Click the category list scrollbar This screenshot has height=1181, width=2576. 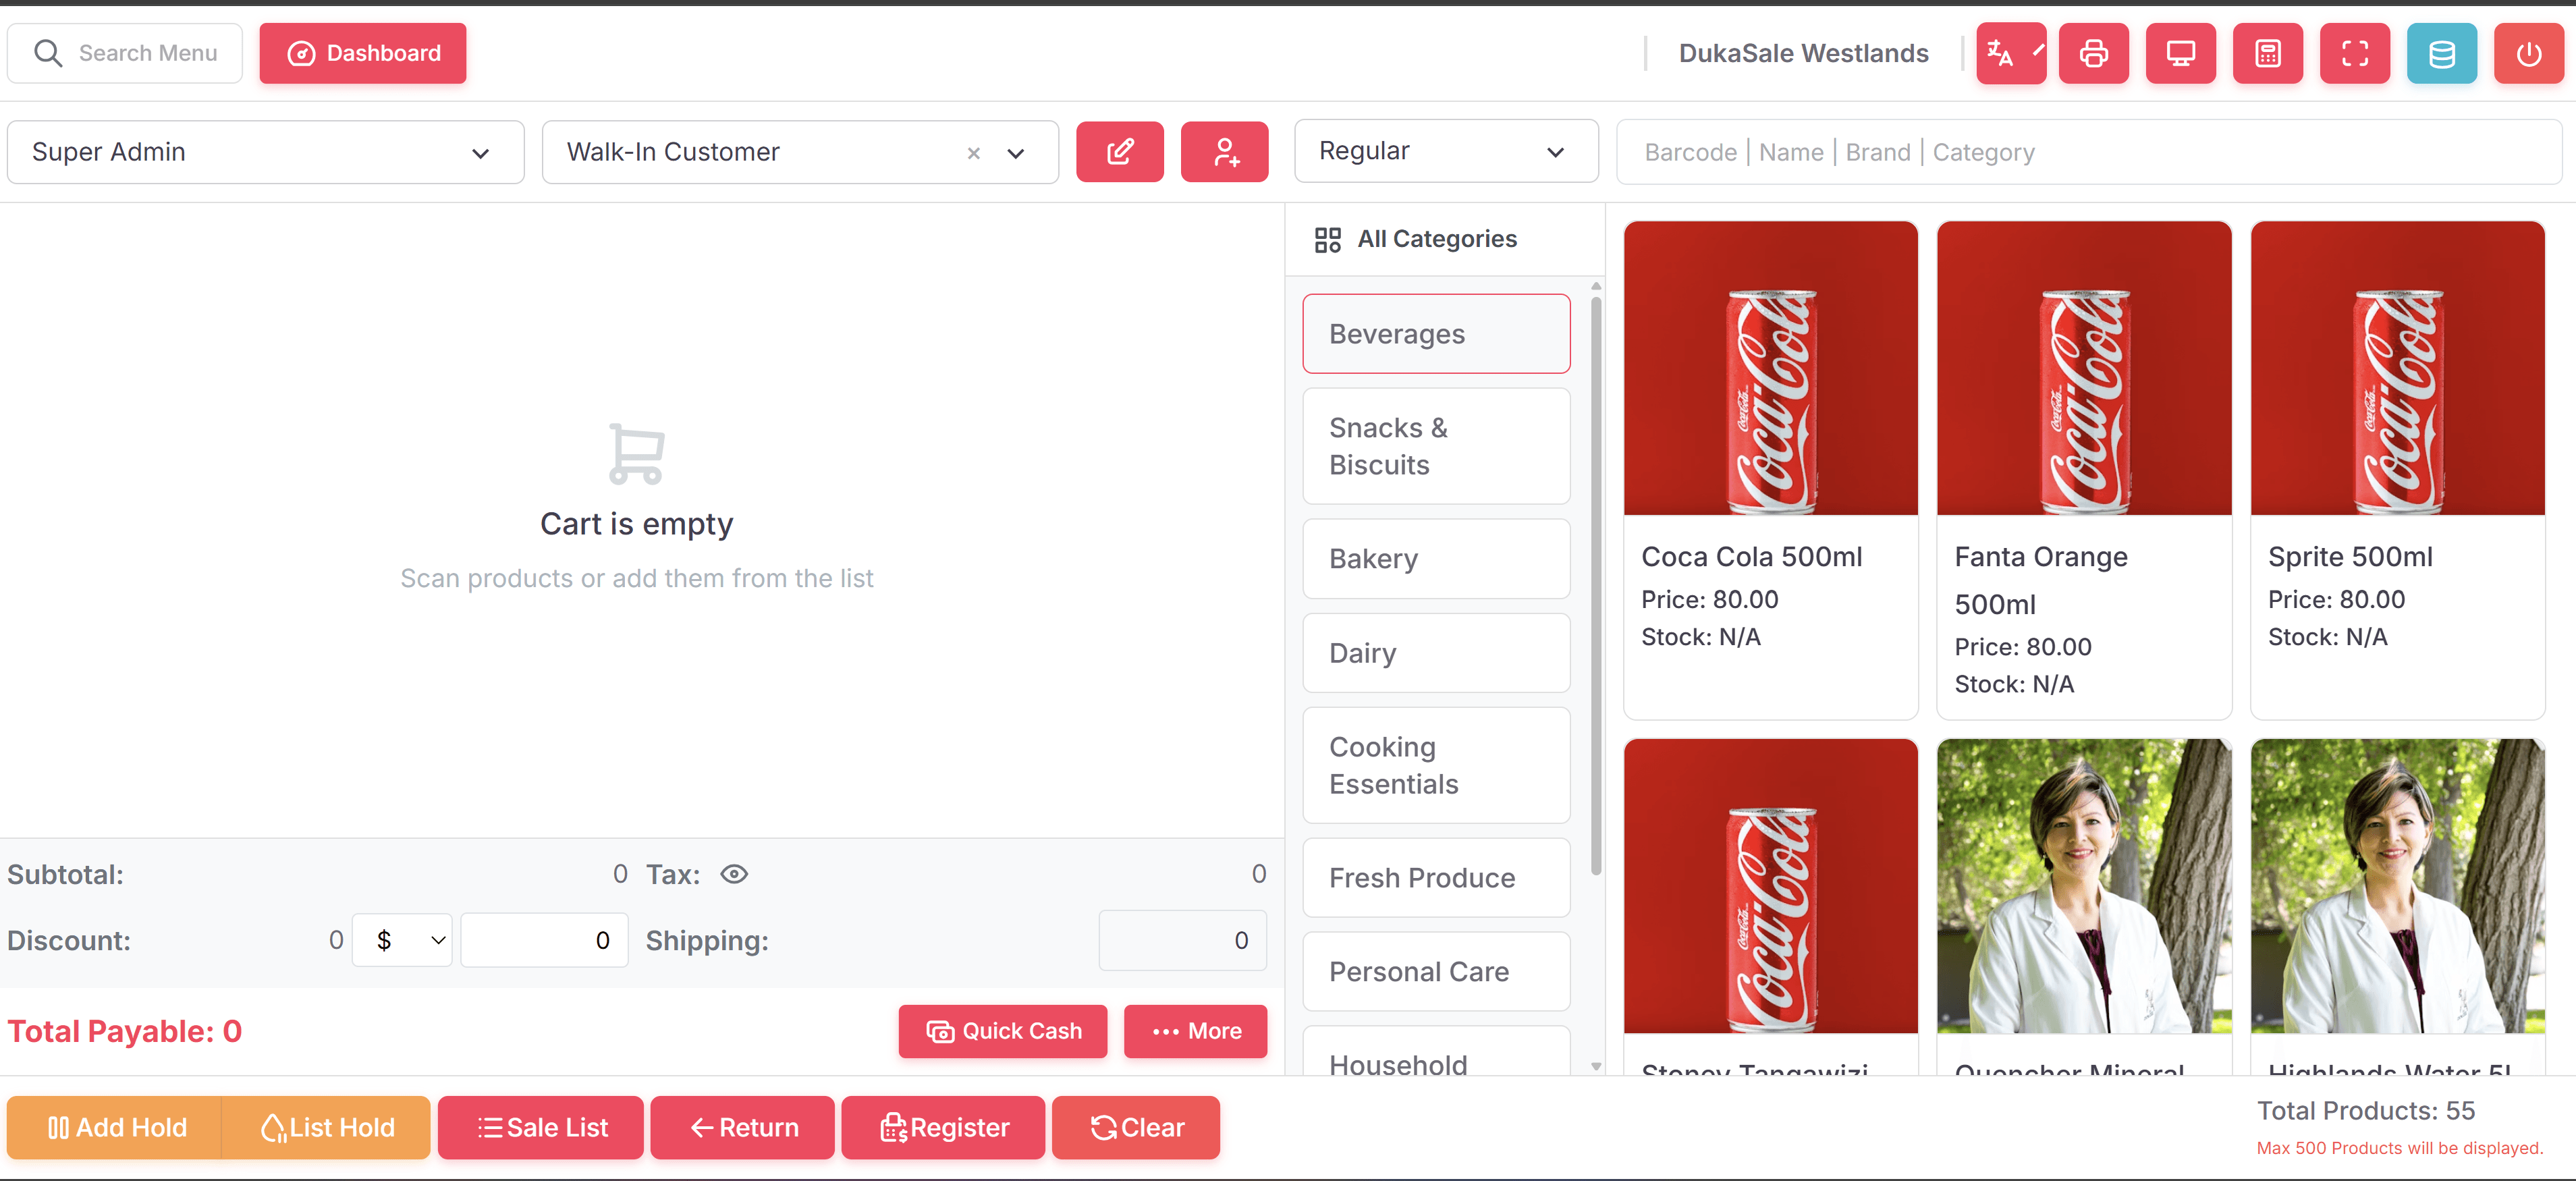point(1596,585)
